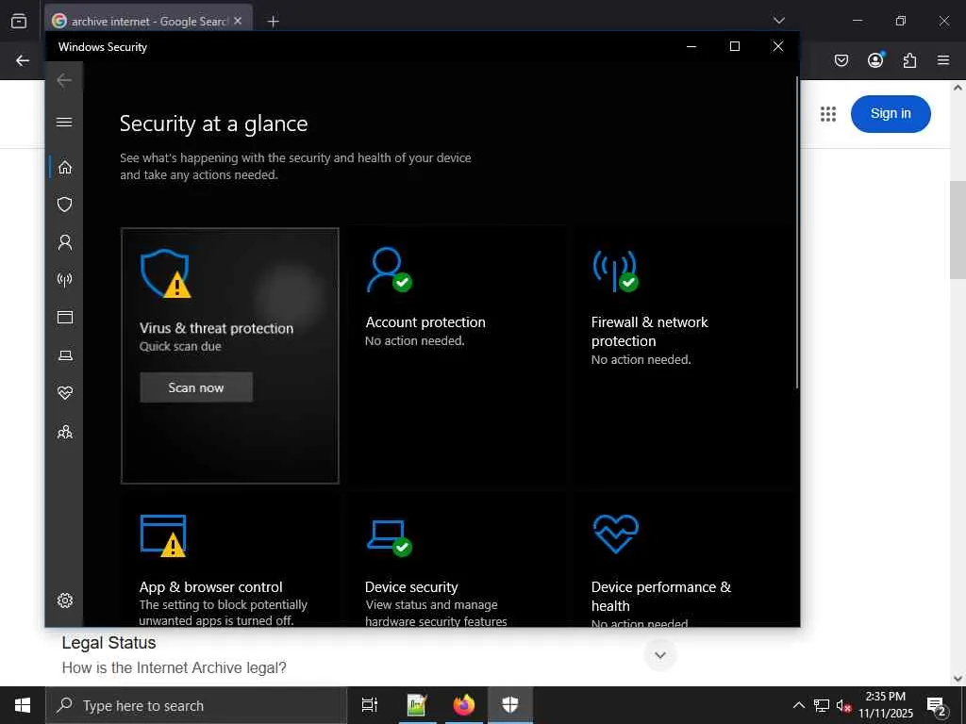Click the Firefox page vertical scrollbar thumb
The height and width of the screenshot is (724, 966).
pos(958,230)
